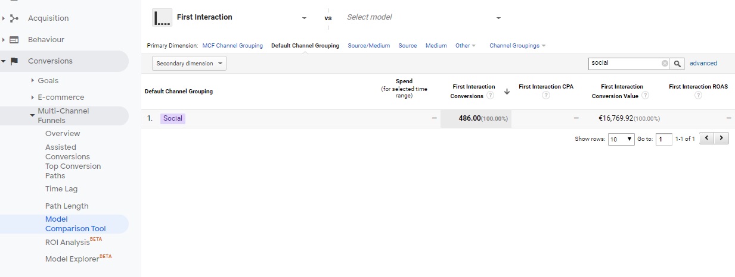Click the advanced filter link
735x277 pixels.
tap(703, 63)
